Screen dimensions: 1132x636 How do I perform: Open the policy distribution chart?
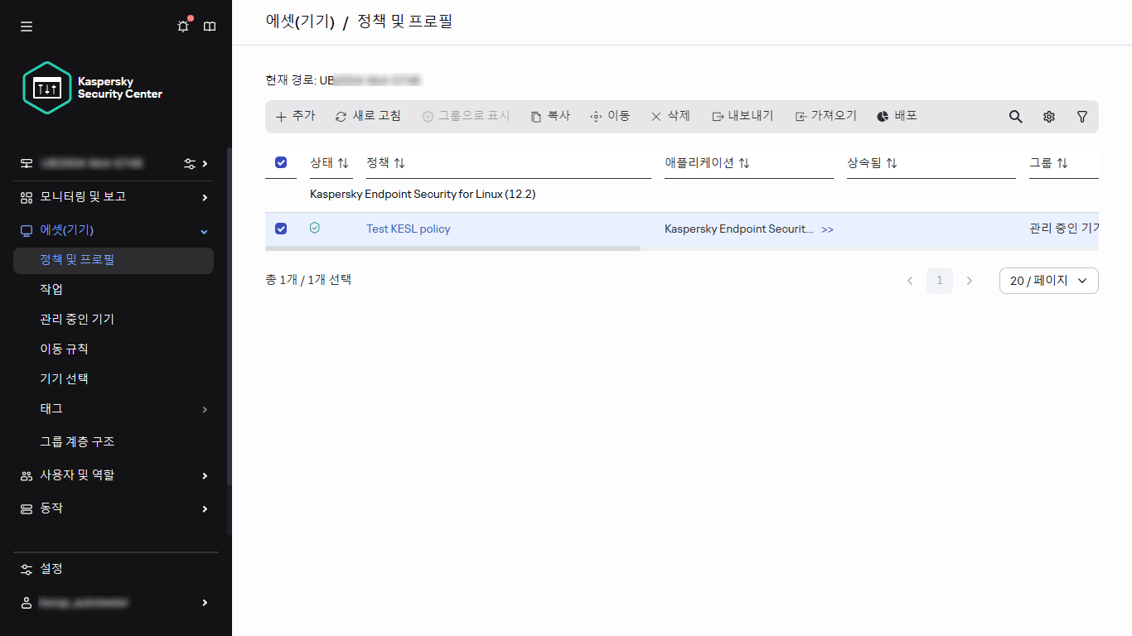[896, 116]
